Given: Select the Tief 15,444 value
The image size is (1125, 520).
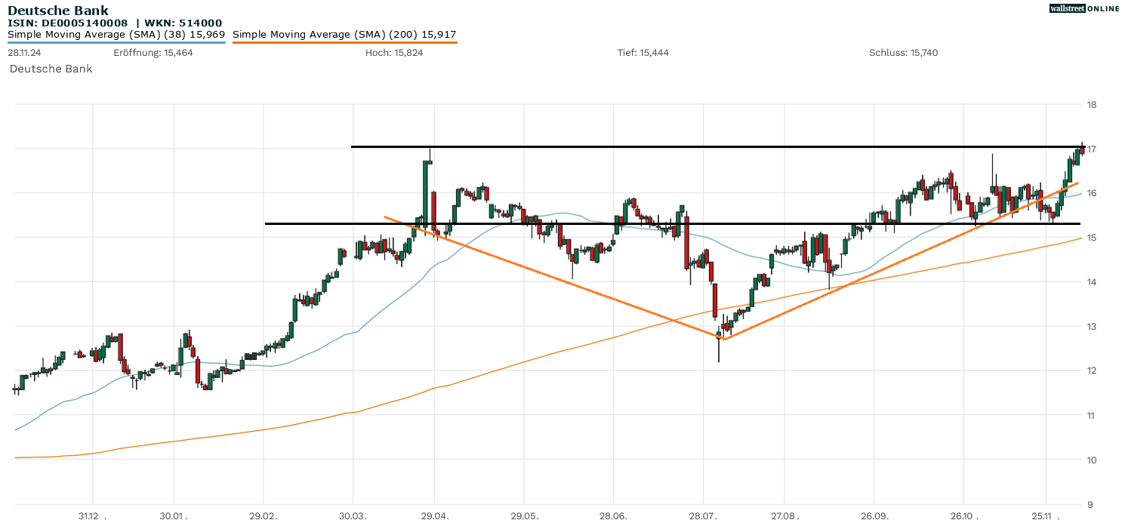Looking at the screenshot, I should point(642,53).
